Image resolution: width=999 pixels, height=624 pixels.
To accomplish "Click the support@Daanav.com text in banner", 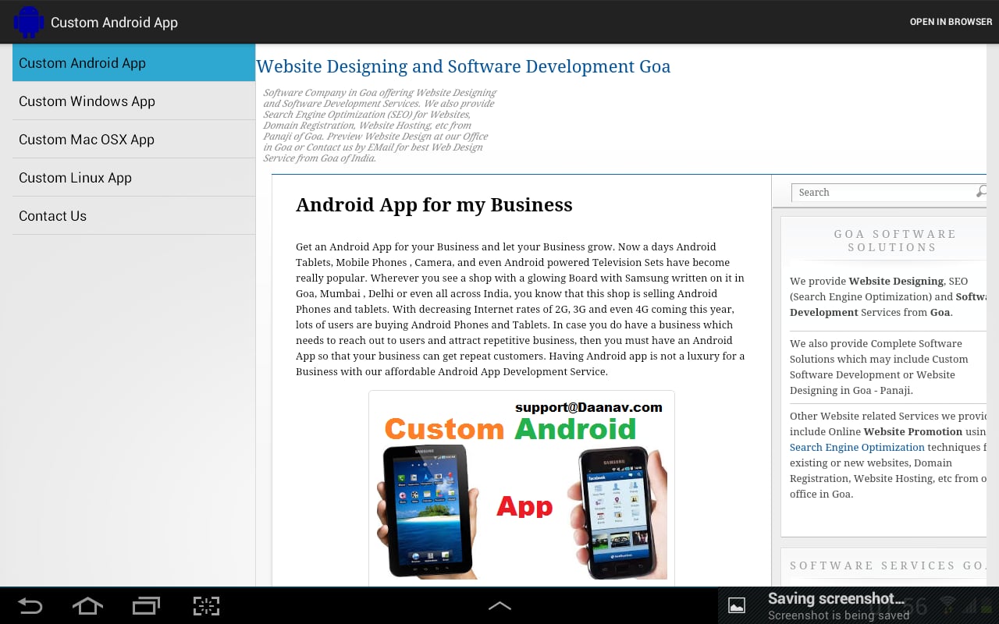I will 588,407.
